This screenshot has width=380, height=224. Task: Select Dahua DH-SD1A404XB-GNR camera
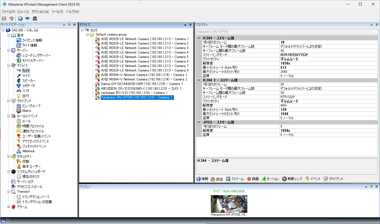[142, 84]
